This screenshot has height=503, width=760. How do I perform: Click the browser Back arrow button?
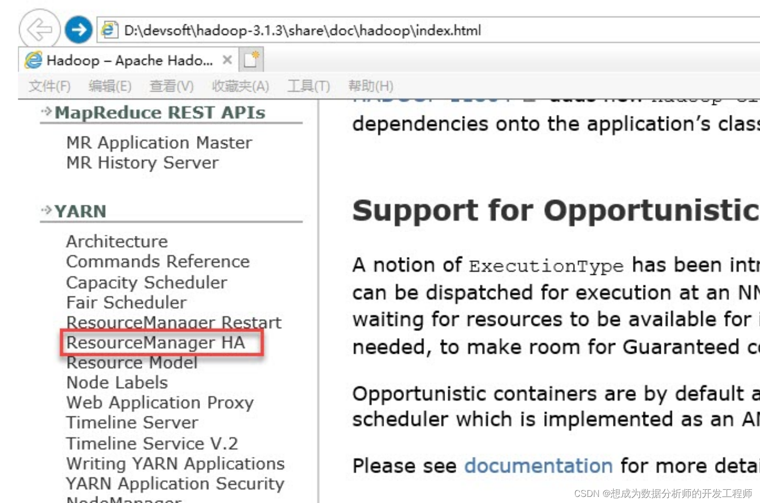[39, 30]
